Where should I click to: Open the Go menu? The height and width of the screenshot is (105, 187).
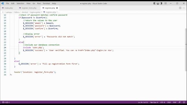34,3
